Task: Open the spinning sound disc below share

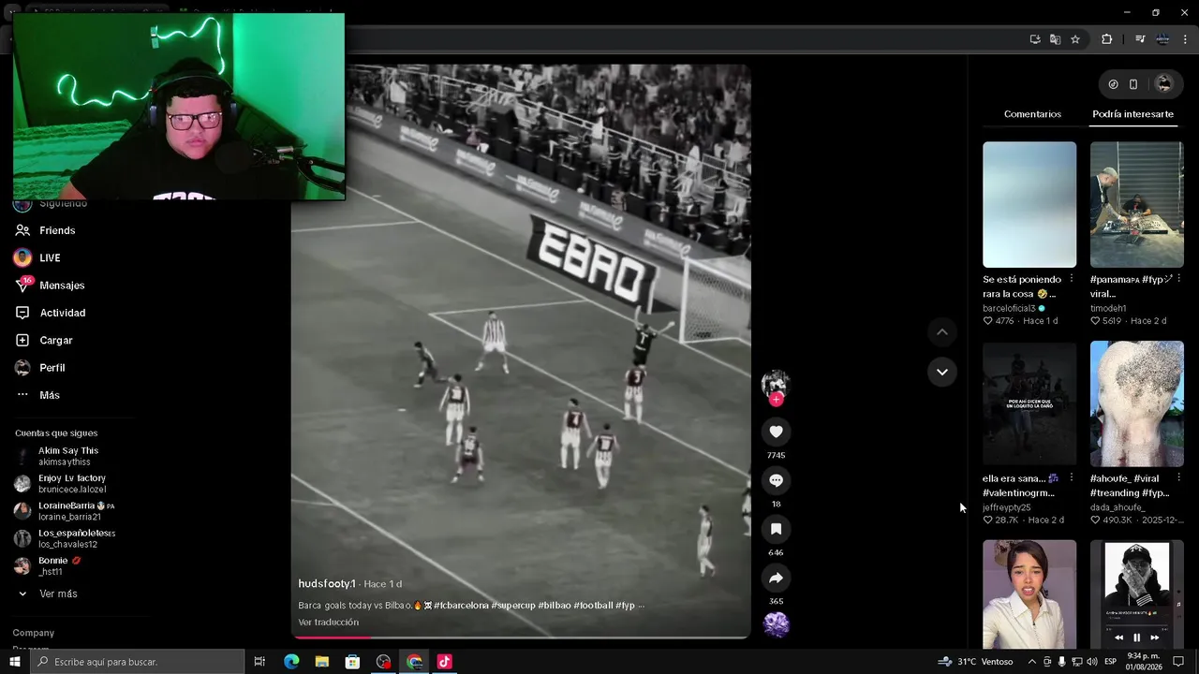Action: click(x=776, y=624)
